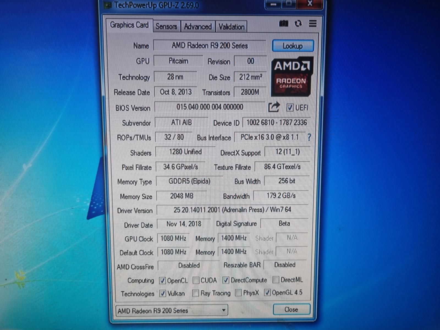
Task: Click the DirectX Support value 12 (11_1)
Action: (288, 152)
